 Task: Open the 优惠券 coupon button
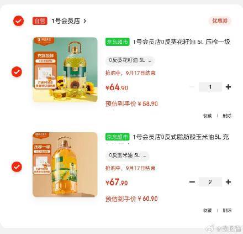(x=220, y=21)
